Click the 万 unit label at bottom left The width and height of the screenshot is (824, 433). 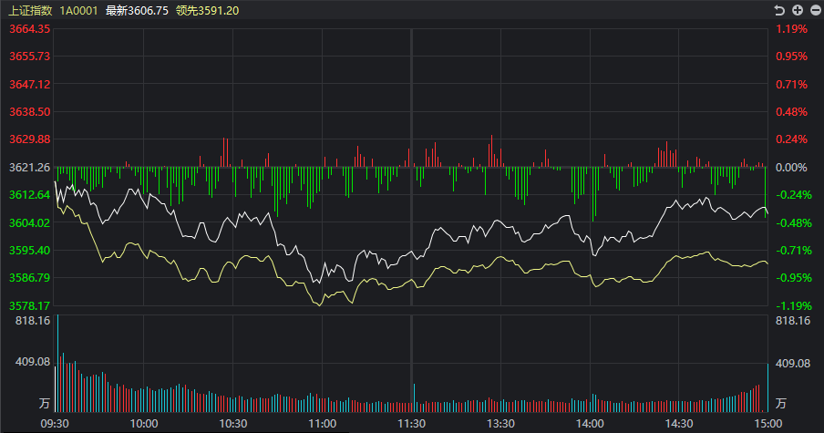pyautogui.click(x=43, y=403)
